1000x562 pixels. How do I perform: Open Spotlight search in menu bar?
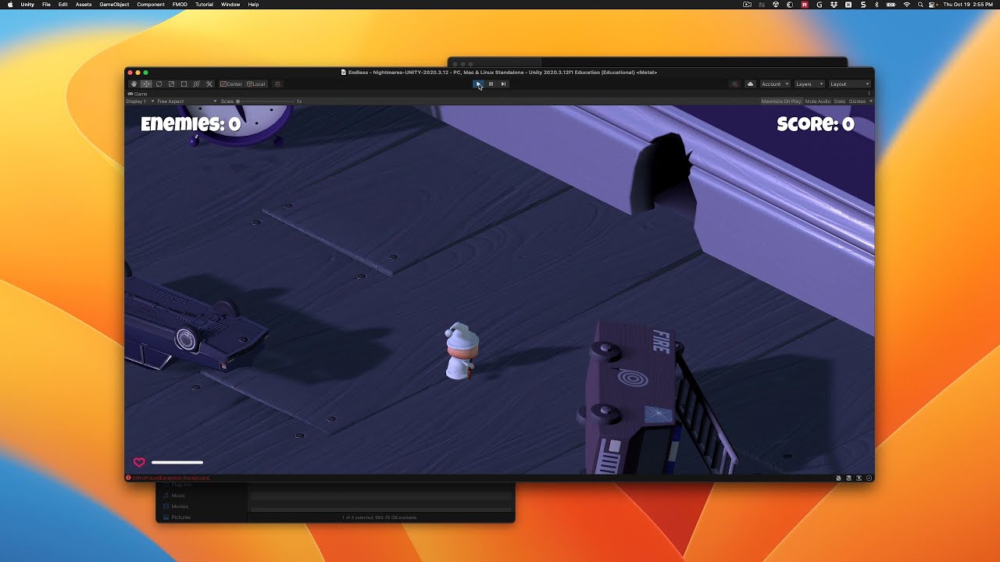click(920, 5)
